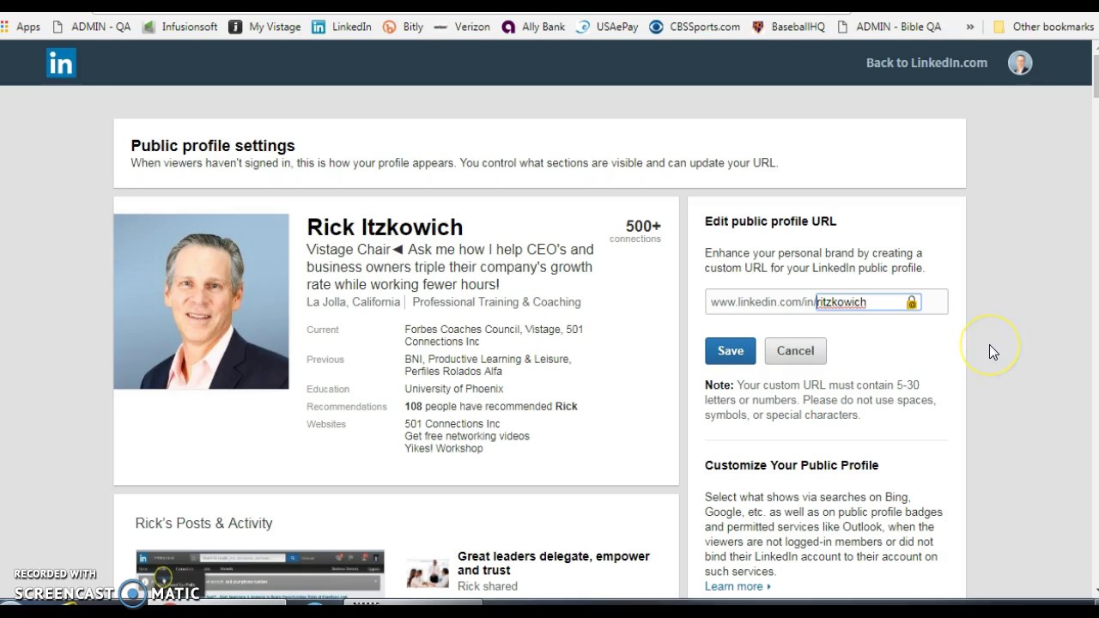This screenshot has width=1099, height=618.
Task: Expand the hidden bookmarks chevron
Action: pos(970,27)
